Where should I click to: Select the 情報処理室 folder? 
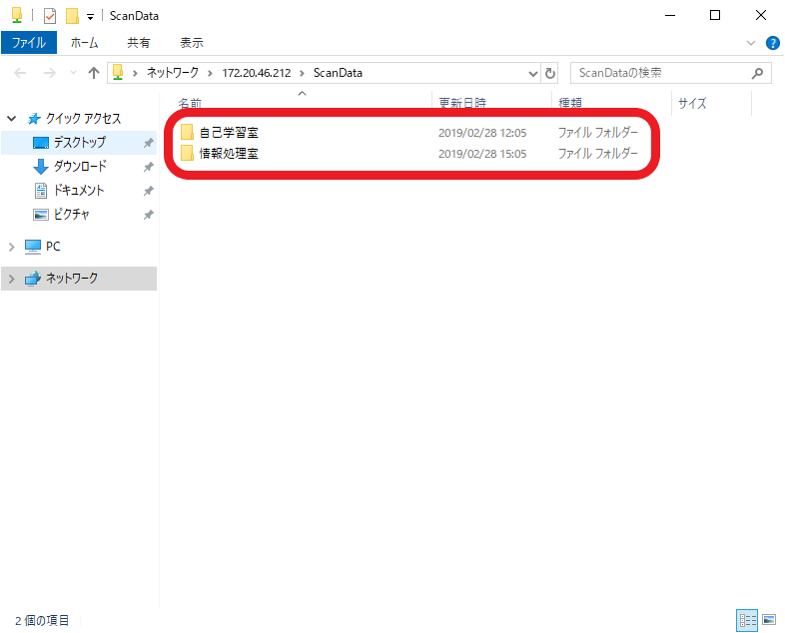229,154
